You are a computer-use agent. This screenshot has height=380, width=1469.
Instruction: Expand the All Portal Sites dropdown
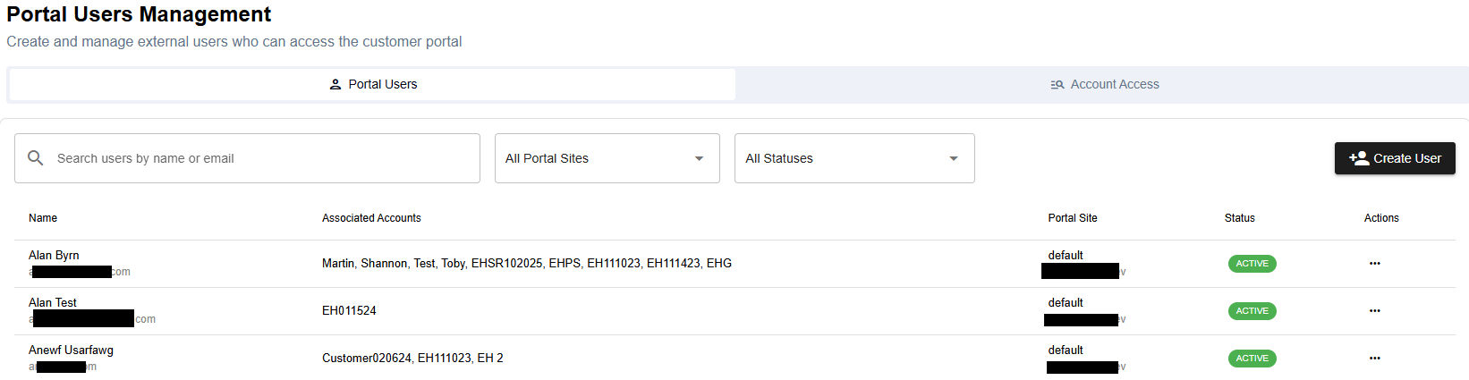tap(607, 158)
